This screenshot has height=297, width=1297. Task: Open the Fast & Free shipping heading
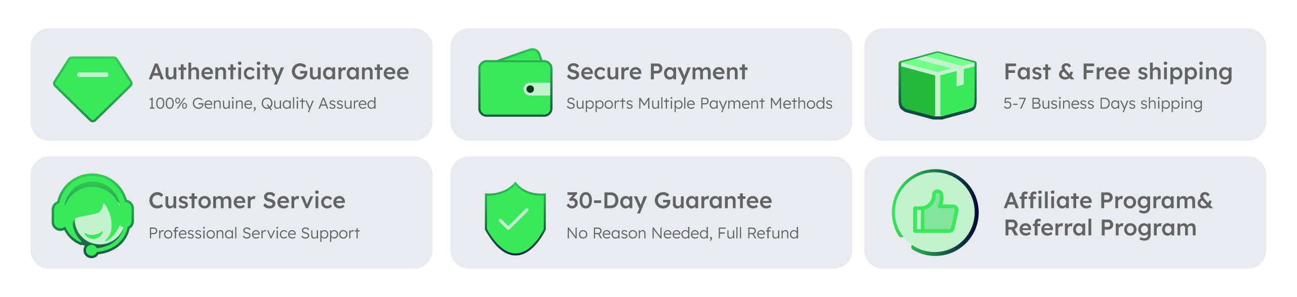[1118, 72]
